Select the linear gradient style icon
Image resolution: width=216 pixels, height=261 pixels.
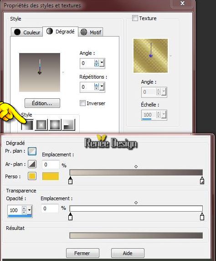pos(27,124)
